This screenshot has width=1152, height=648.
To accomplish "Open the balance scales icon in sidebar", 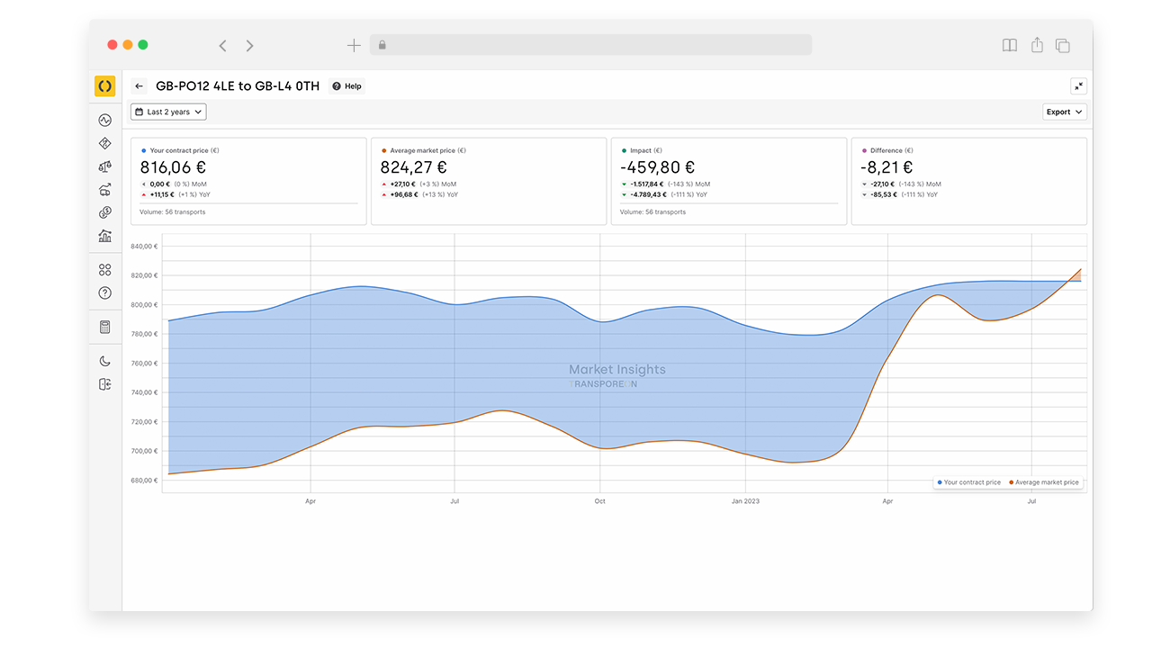I will click(105, 166).
